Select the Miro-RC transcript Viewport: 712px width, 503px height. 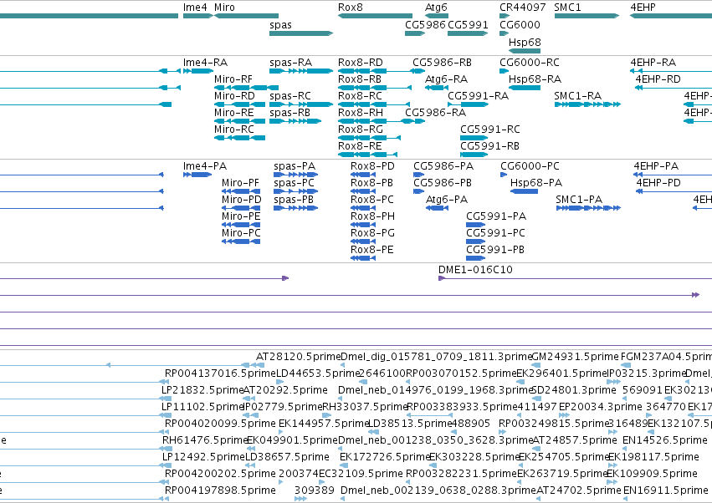pos(240,138)
